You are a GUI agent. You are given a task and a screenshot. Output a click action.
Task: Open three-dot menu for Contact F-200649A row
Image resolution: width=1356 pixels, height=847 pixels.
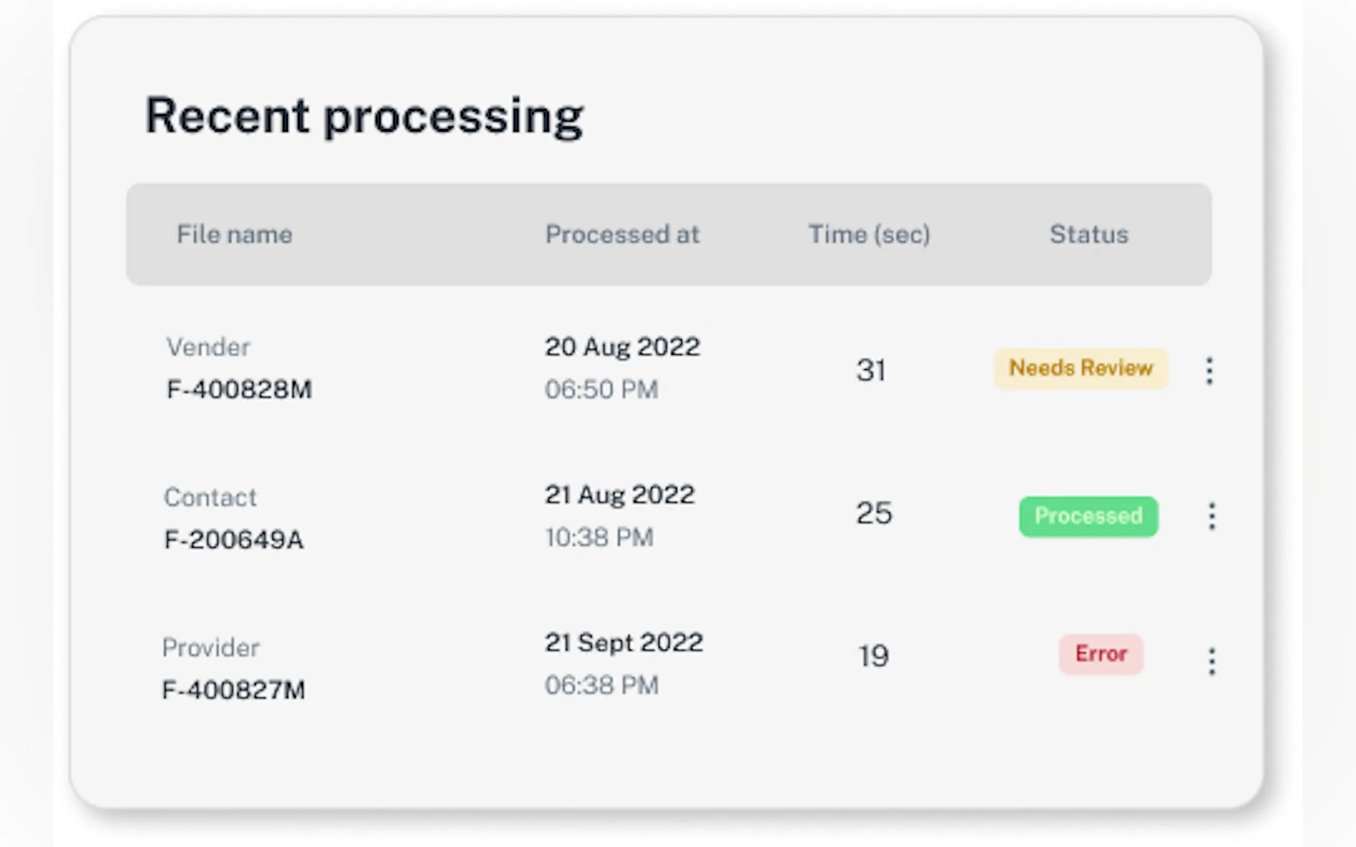click(1211, 516)
